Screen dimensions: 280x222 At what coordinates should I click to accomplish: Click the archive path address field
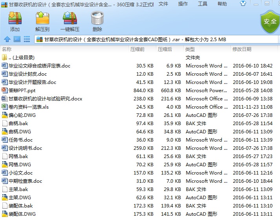click(156, 39)
